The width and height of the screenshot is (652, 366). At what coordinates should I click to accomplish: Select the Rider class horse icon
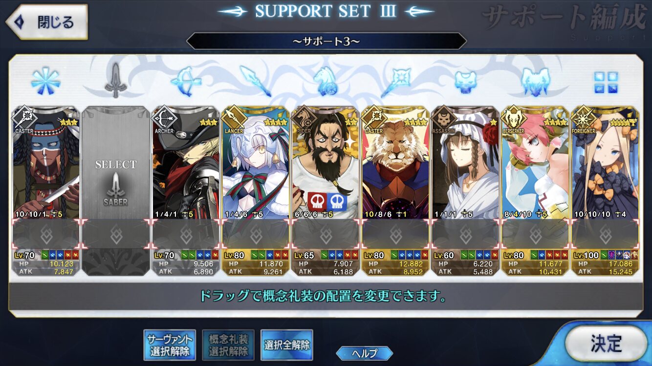(x=326, y=81)
